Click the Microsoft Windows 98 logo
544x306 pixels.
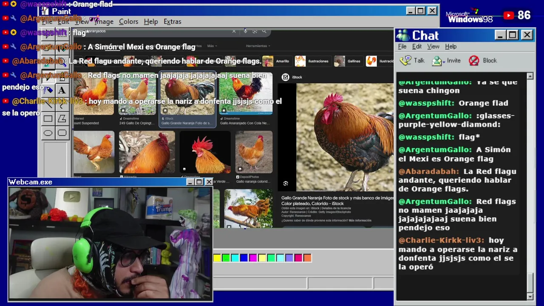pos(469,17)
